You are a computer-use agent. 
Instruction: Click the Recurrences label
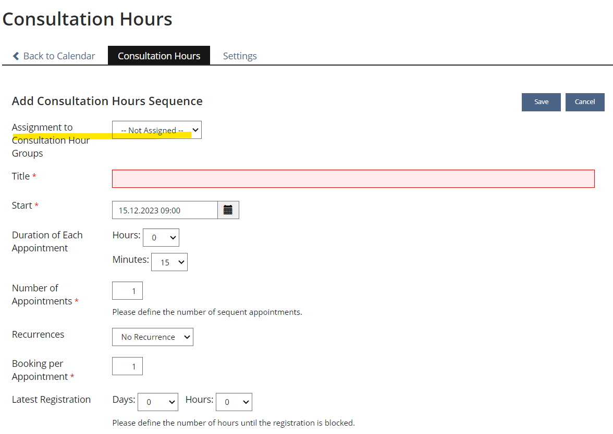(x=38, y=335)
